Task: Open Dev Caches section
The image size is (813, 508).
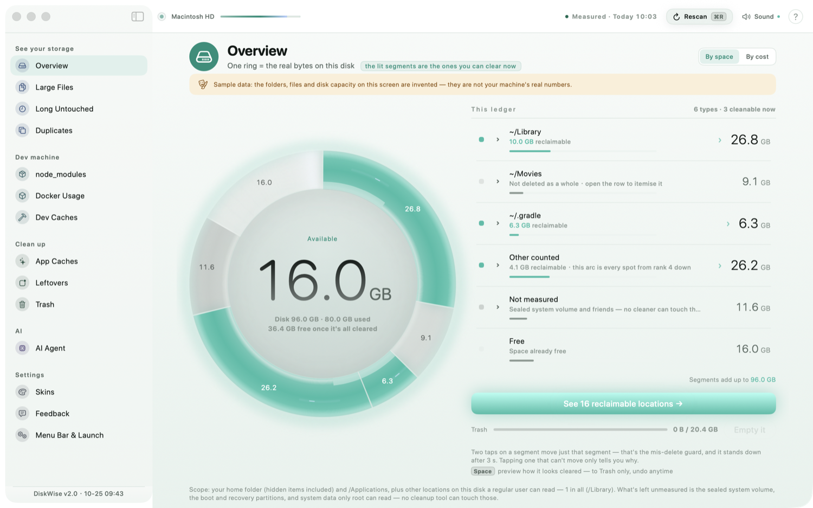Action: click(79, 217)
